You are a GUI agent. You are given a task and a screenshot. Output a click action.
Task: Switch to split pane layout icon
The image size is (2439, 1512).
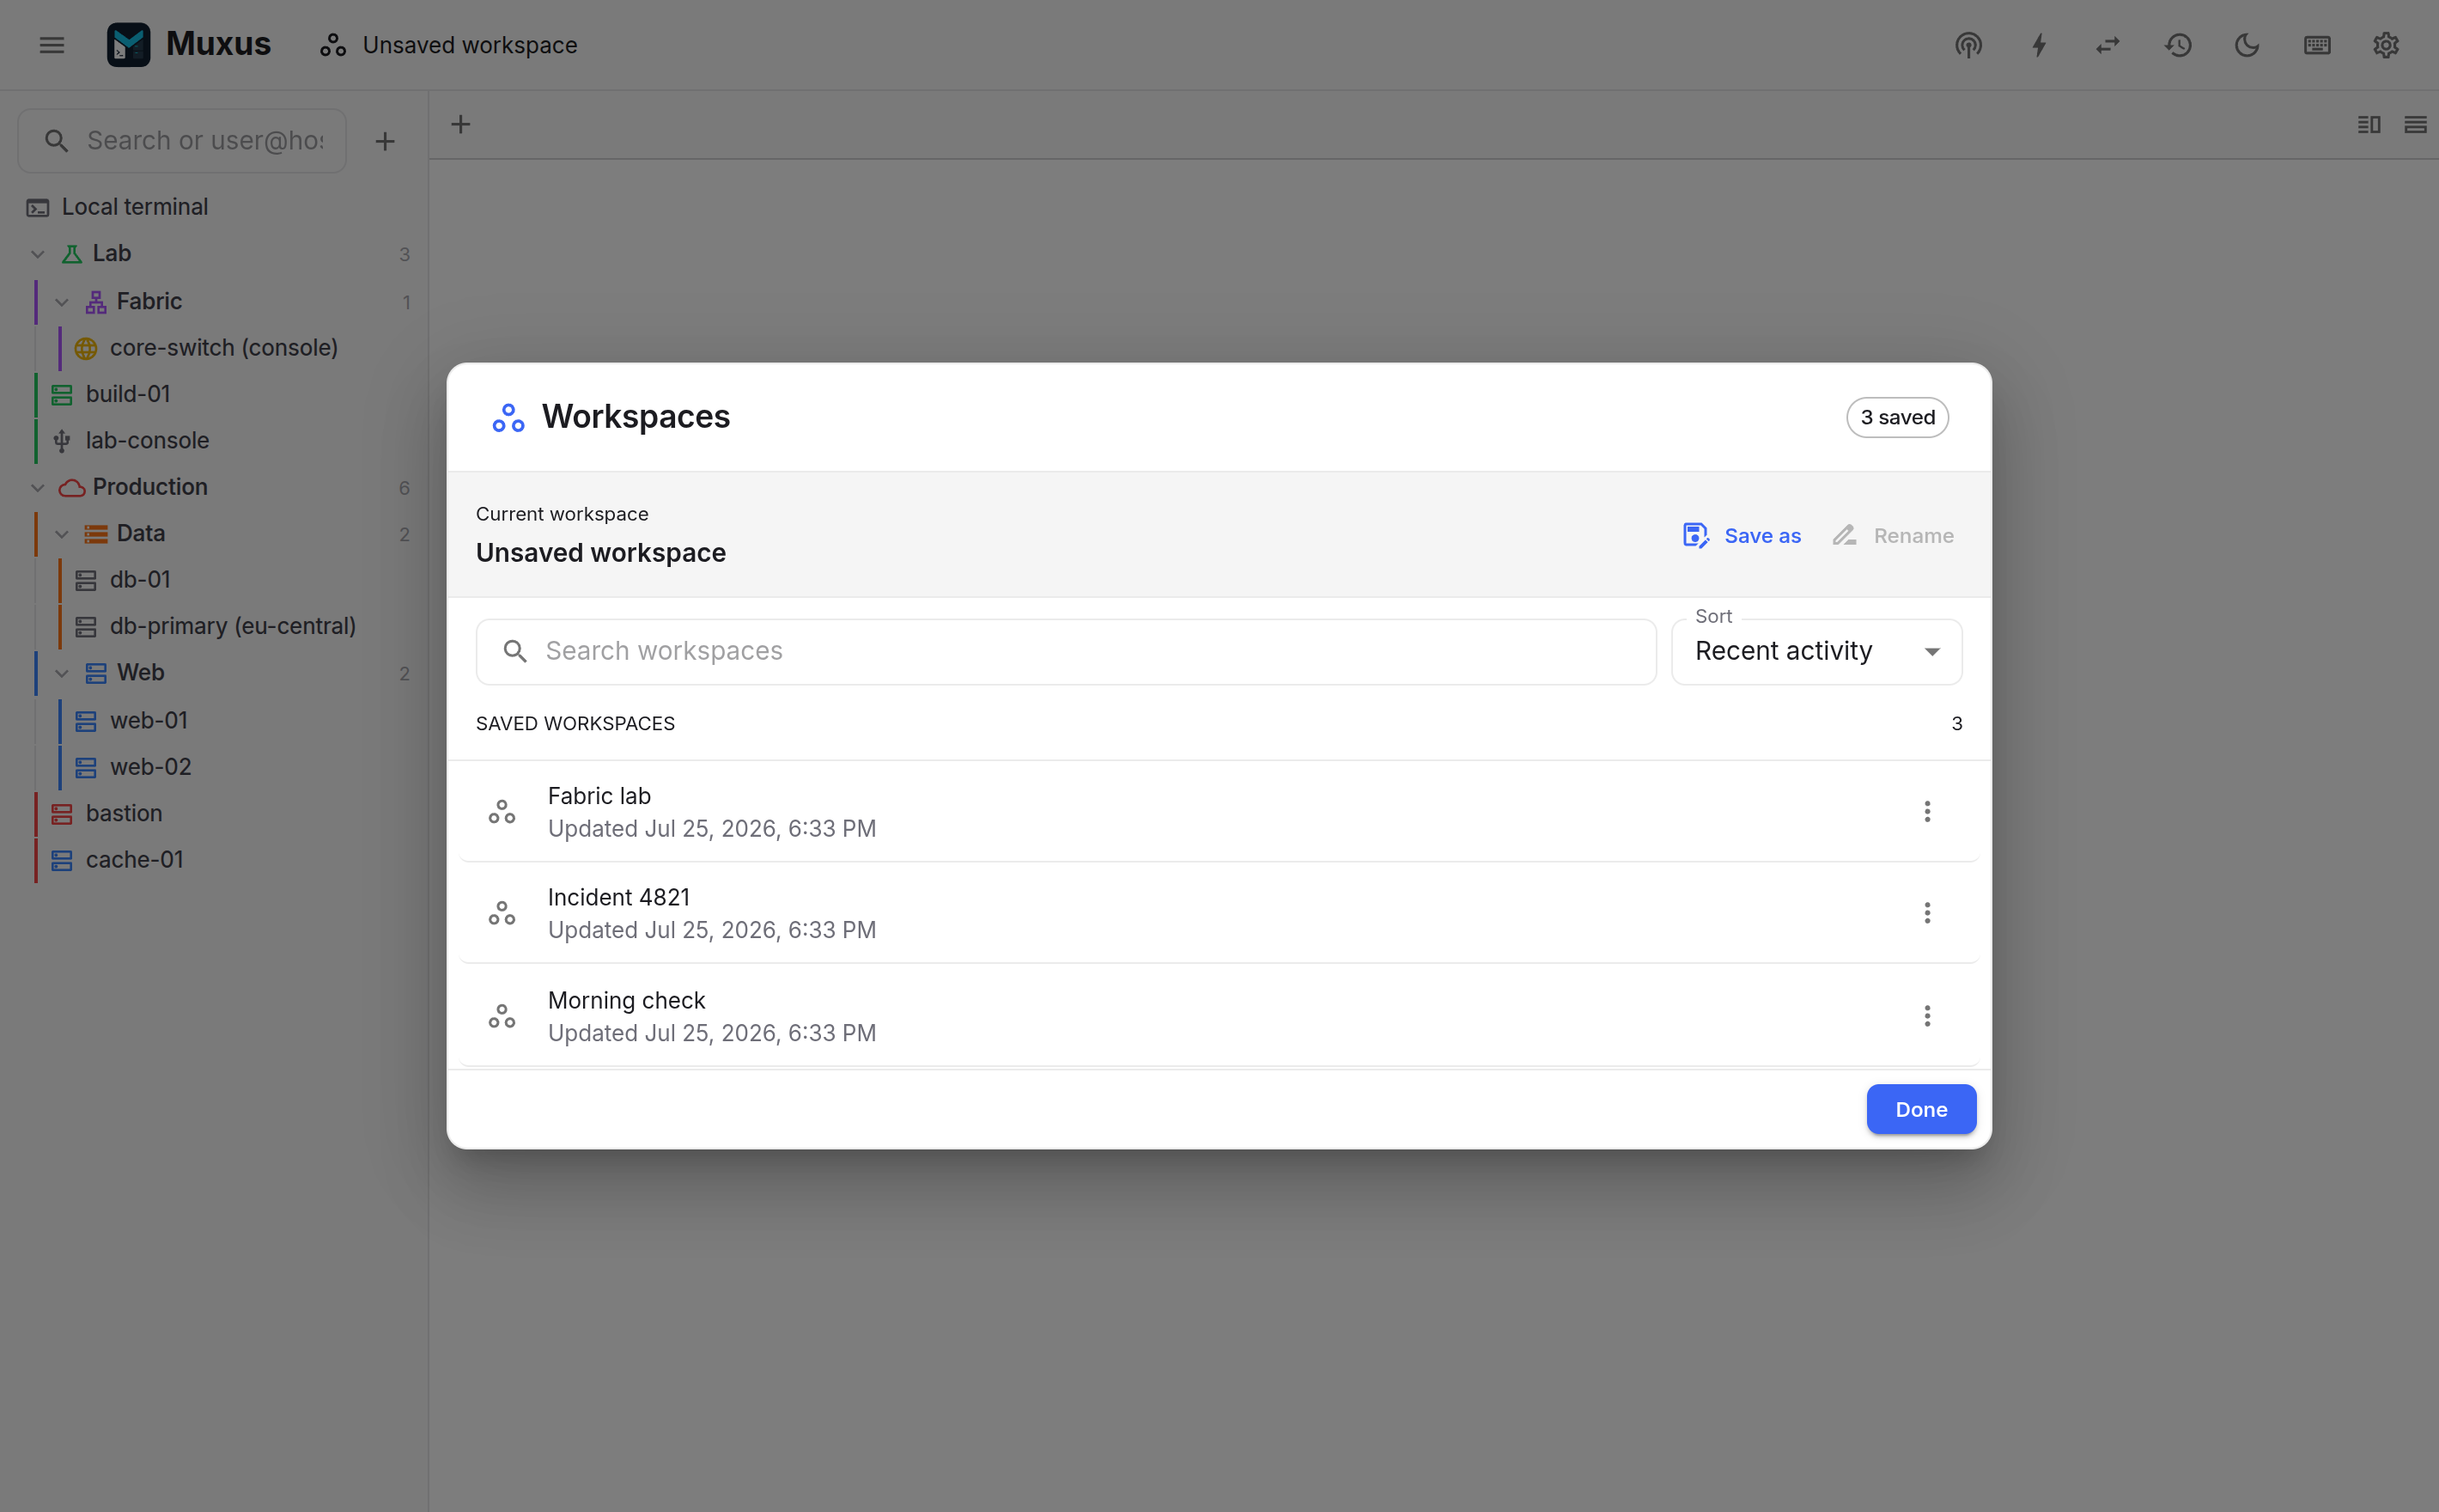click(2369, 124)
